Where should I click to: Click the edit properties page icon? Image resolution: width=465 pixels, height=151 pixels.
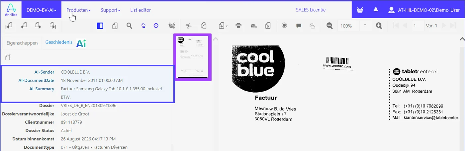tap(8, 57)
